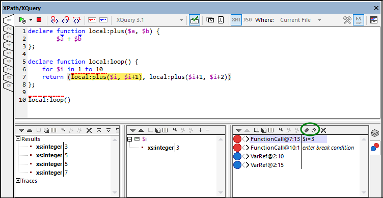Toggle the JSON evaluation mode
Screen dimensions: 383x198
(x=247, y=20)
